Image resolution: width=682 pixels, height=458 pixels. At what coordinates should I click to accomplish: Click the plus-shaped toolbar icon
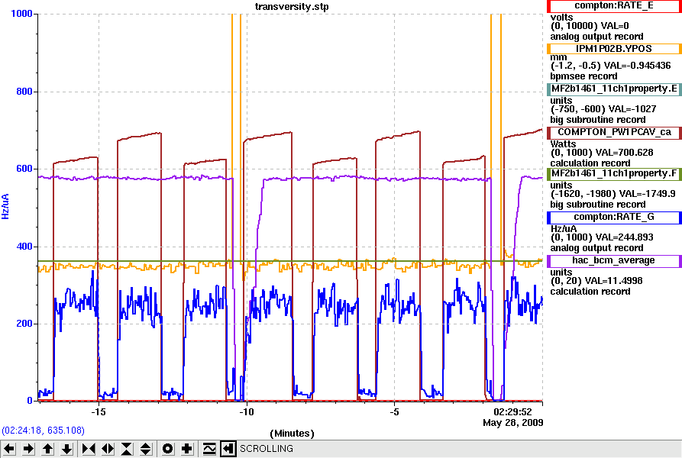[x=186, y=448]
